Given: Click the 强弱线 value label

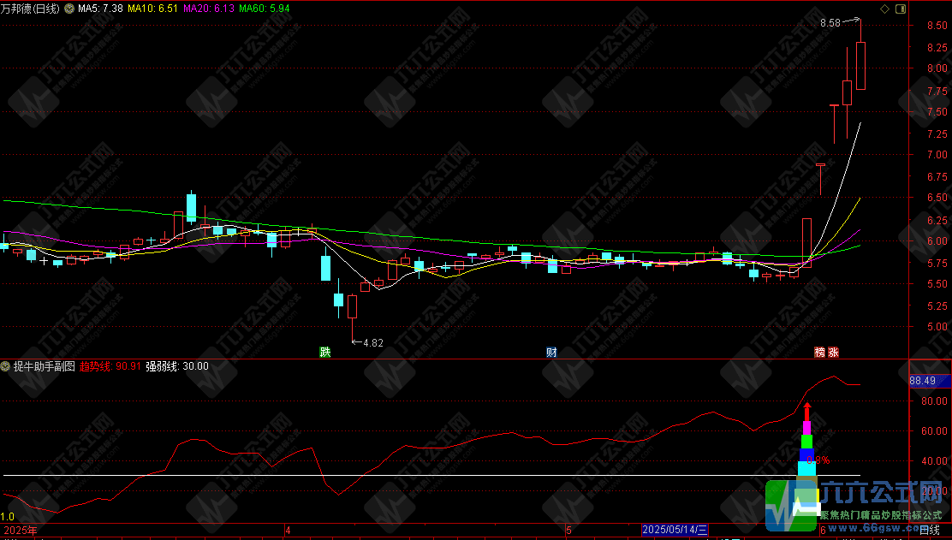Looking at the screenshot, I should [177, 366].
